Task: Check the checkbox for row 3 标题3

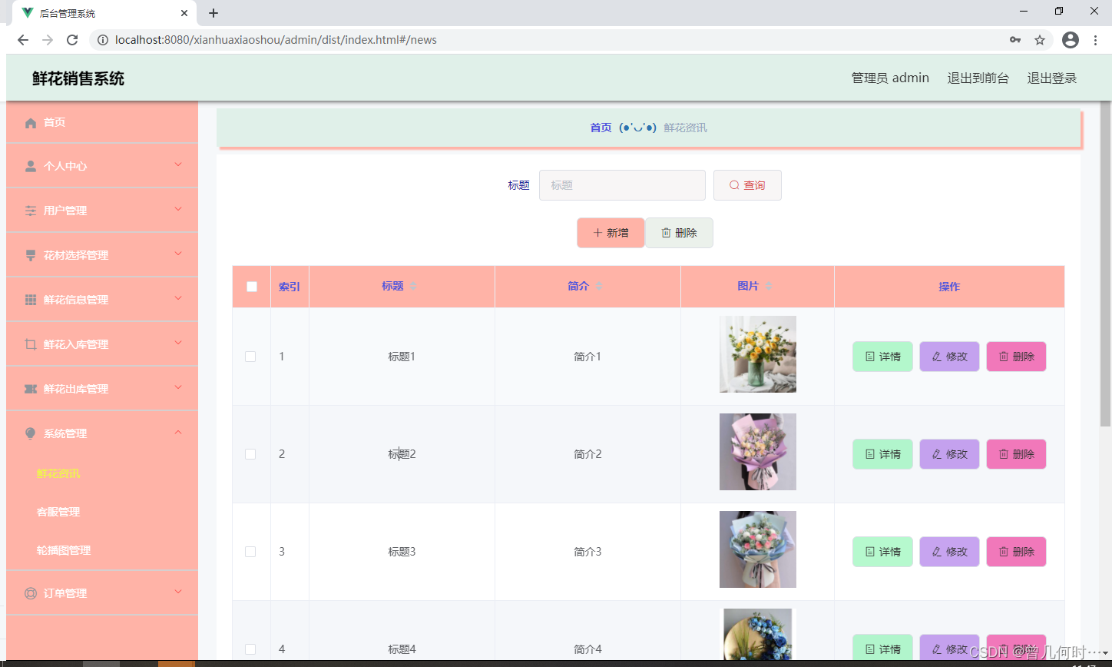Action: tap(250, 552)
